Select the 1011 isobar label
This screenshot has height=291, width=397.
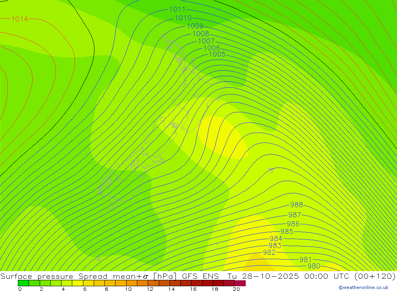tap(177, 10)
